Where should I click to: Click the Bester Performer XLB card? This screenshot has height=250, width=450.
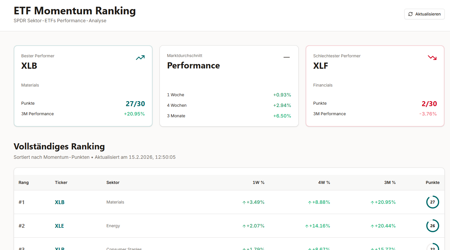coord(83,86)
